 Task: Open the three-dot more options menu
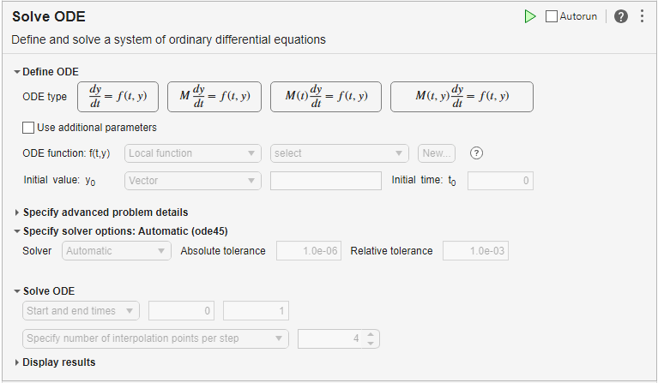(642, 16)
